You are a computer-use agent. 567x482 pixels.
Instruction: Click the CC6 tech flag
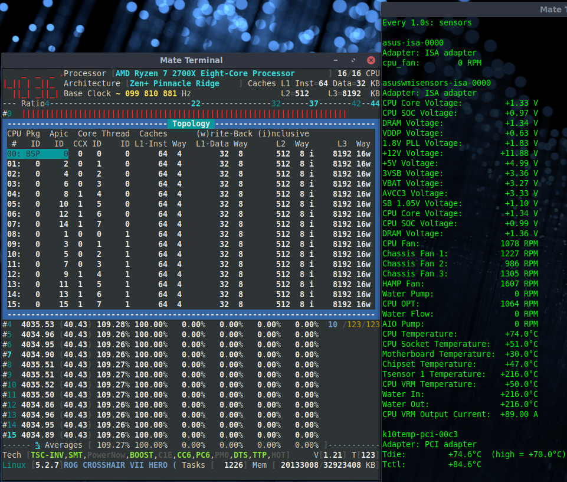point(184,455)
